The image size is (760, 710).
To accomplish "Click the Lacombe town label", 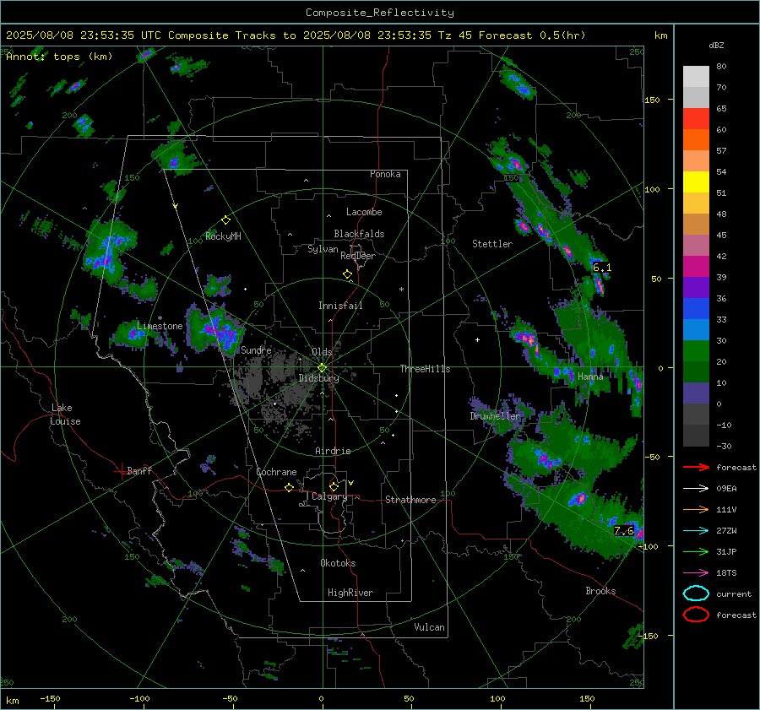I will coord(364,212).
